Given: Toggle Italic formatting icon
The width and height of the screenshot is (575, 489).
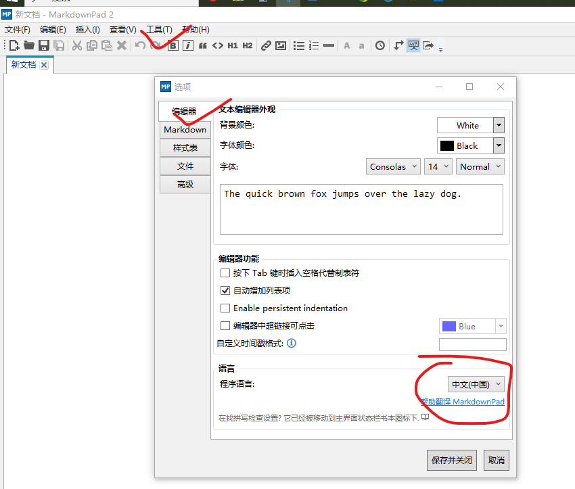Looking at the screenshot, I should tap(188, 45).
